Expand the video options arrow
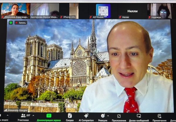176x122 pixels. [x=8, y=115]
